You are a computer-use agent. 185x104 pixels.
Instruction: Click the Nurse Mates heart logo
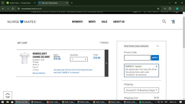[x=22, y=22]
